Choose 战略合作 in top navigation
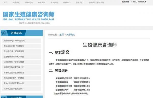This screenshot has width=153, height=98. (67, 3)
